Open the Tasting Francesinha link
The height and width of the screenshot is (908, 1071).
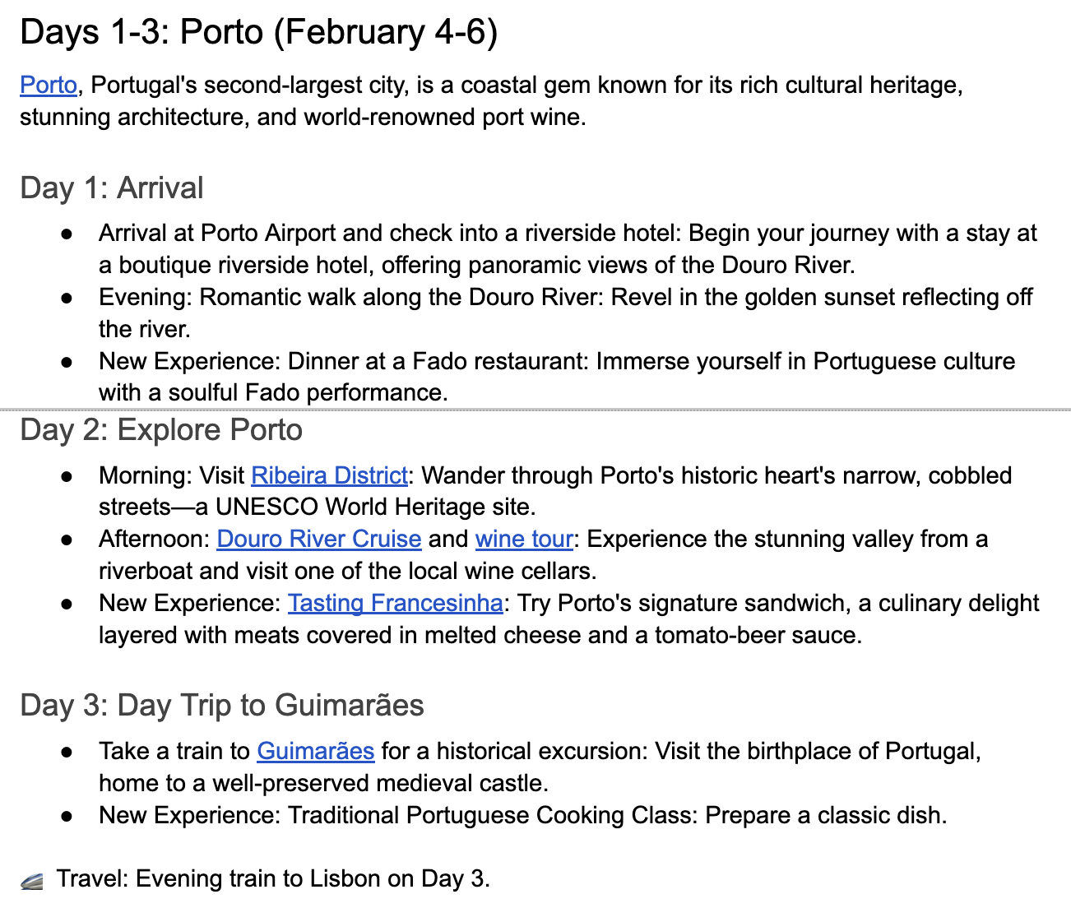pos(395,603)
